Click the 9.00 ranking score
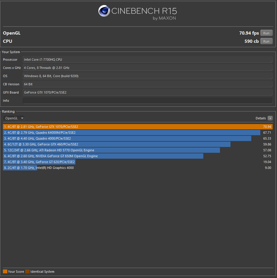This screenshot has height=278, width=277. (x=268, y=168)
